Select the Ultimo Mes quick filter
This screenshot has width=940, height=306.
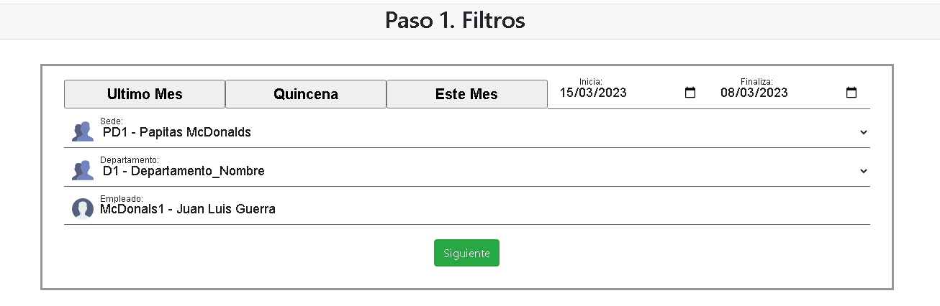click(145, 94)
